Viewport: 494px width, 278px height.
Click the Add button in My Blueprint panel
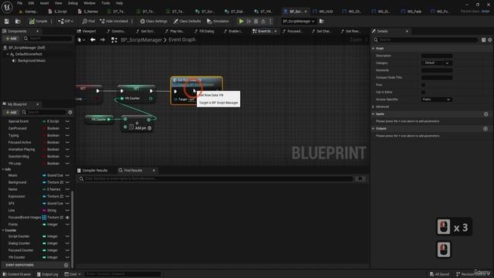(11, 112)
